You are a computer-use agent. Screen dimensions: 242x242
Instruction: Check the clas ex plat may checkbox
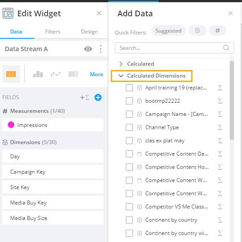coord(129,141)
